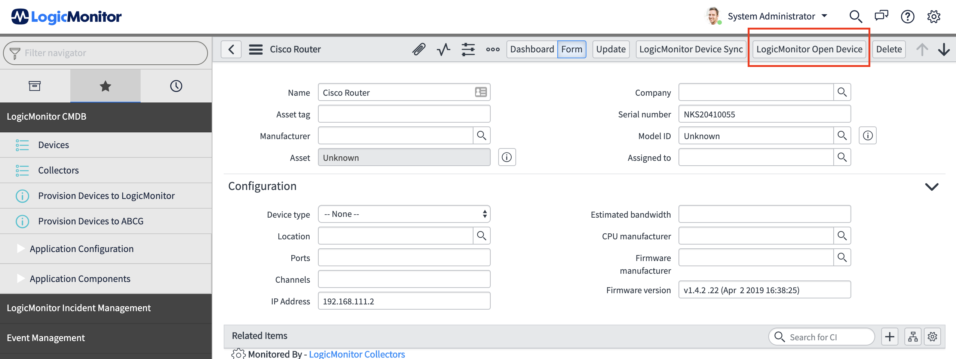Viewport: 956px width, 359px height.
Task: Open the Connect chat sidebar icon
Action: coord(882,16)
